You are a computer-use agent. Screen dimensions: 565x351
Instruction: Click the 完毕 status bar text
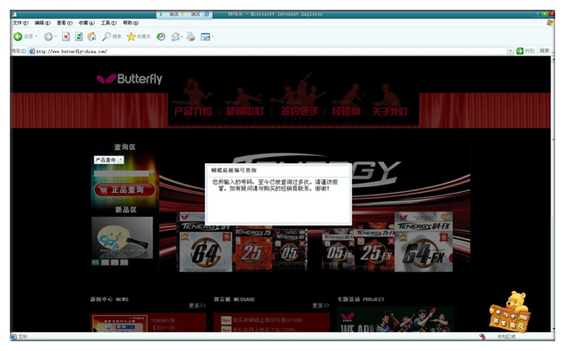pyautogui.click(x=22, y=336)
